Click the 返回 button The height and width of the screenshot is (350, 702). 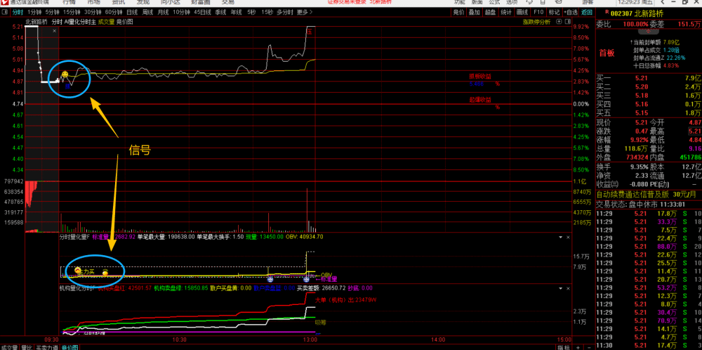coord(586,12)
